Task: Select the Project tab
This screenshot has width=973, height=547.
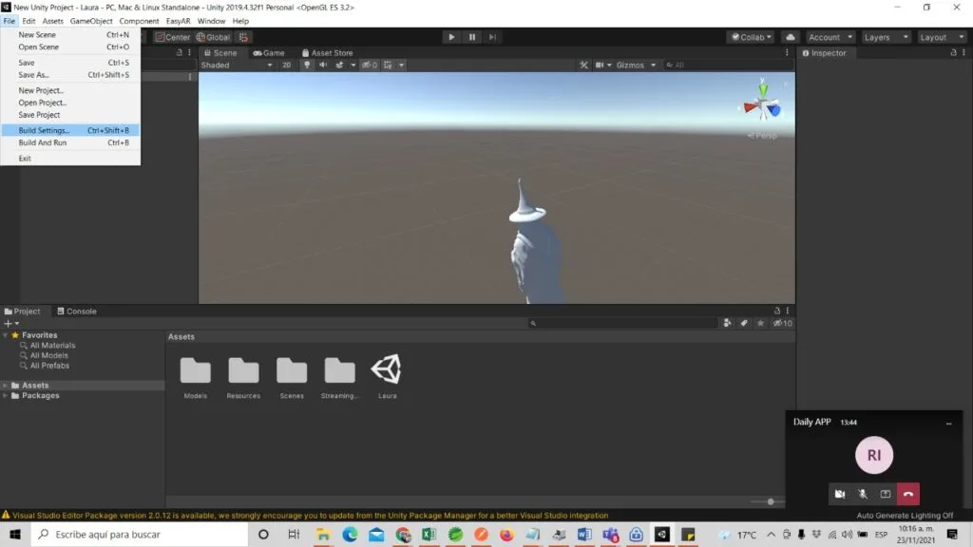Action: (23, 311)
